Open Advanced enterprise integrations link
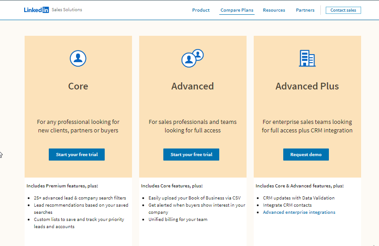Screen dimensions: 379x246 pyautogui.click(x=299, y=212)
